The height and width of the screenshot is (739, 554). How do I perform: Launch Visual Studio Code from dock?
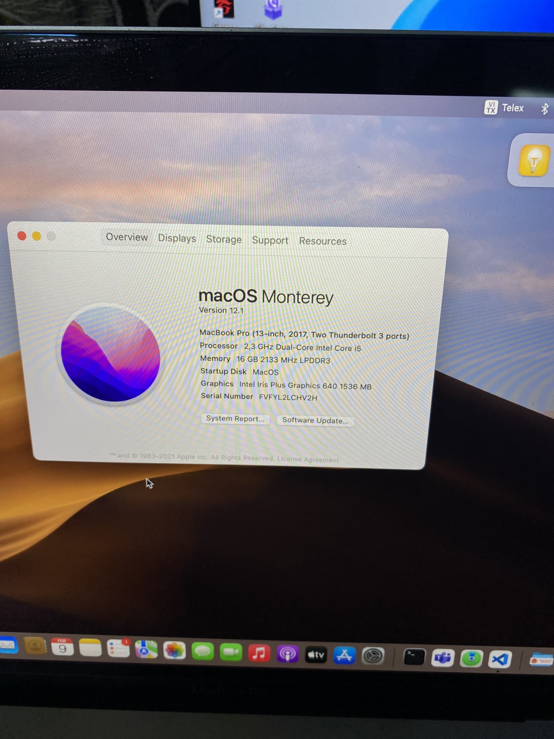point(500,659)
